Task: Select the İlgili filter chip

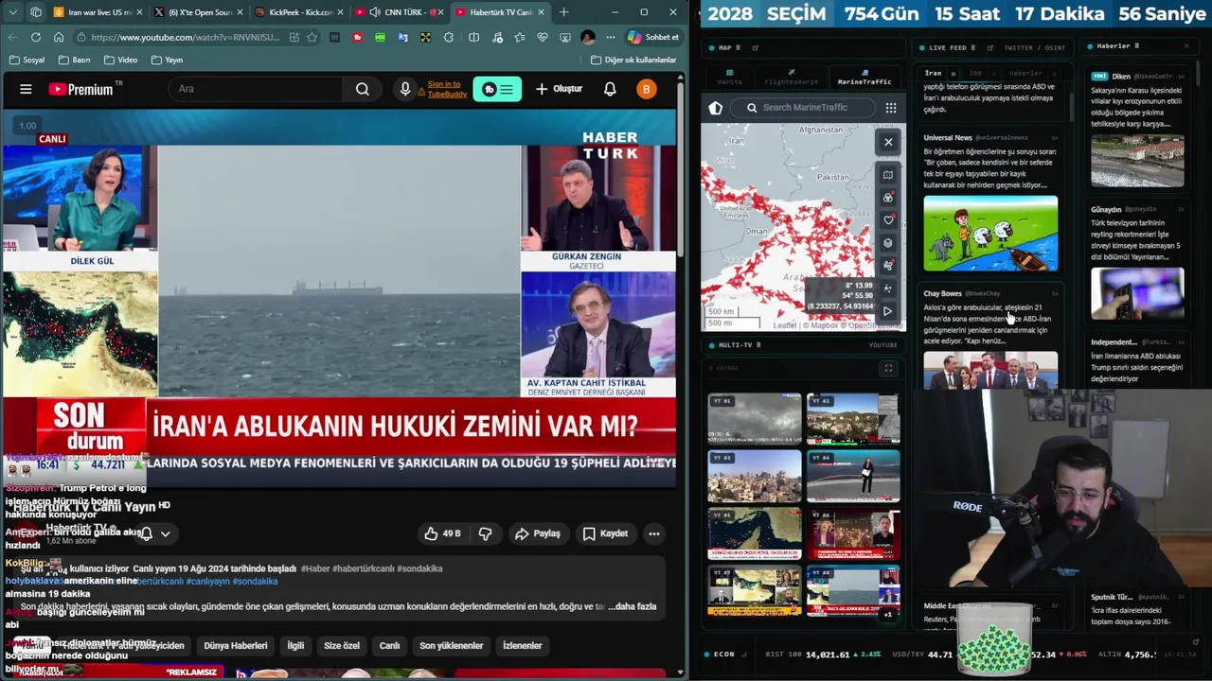Action: coord(295,645)
